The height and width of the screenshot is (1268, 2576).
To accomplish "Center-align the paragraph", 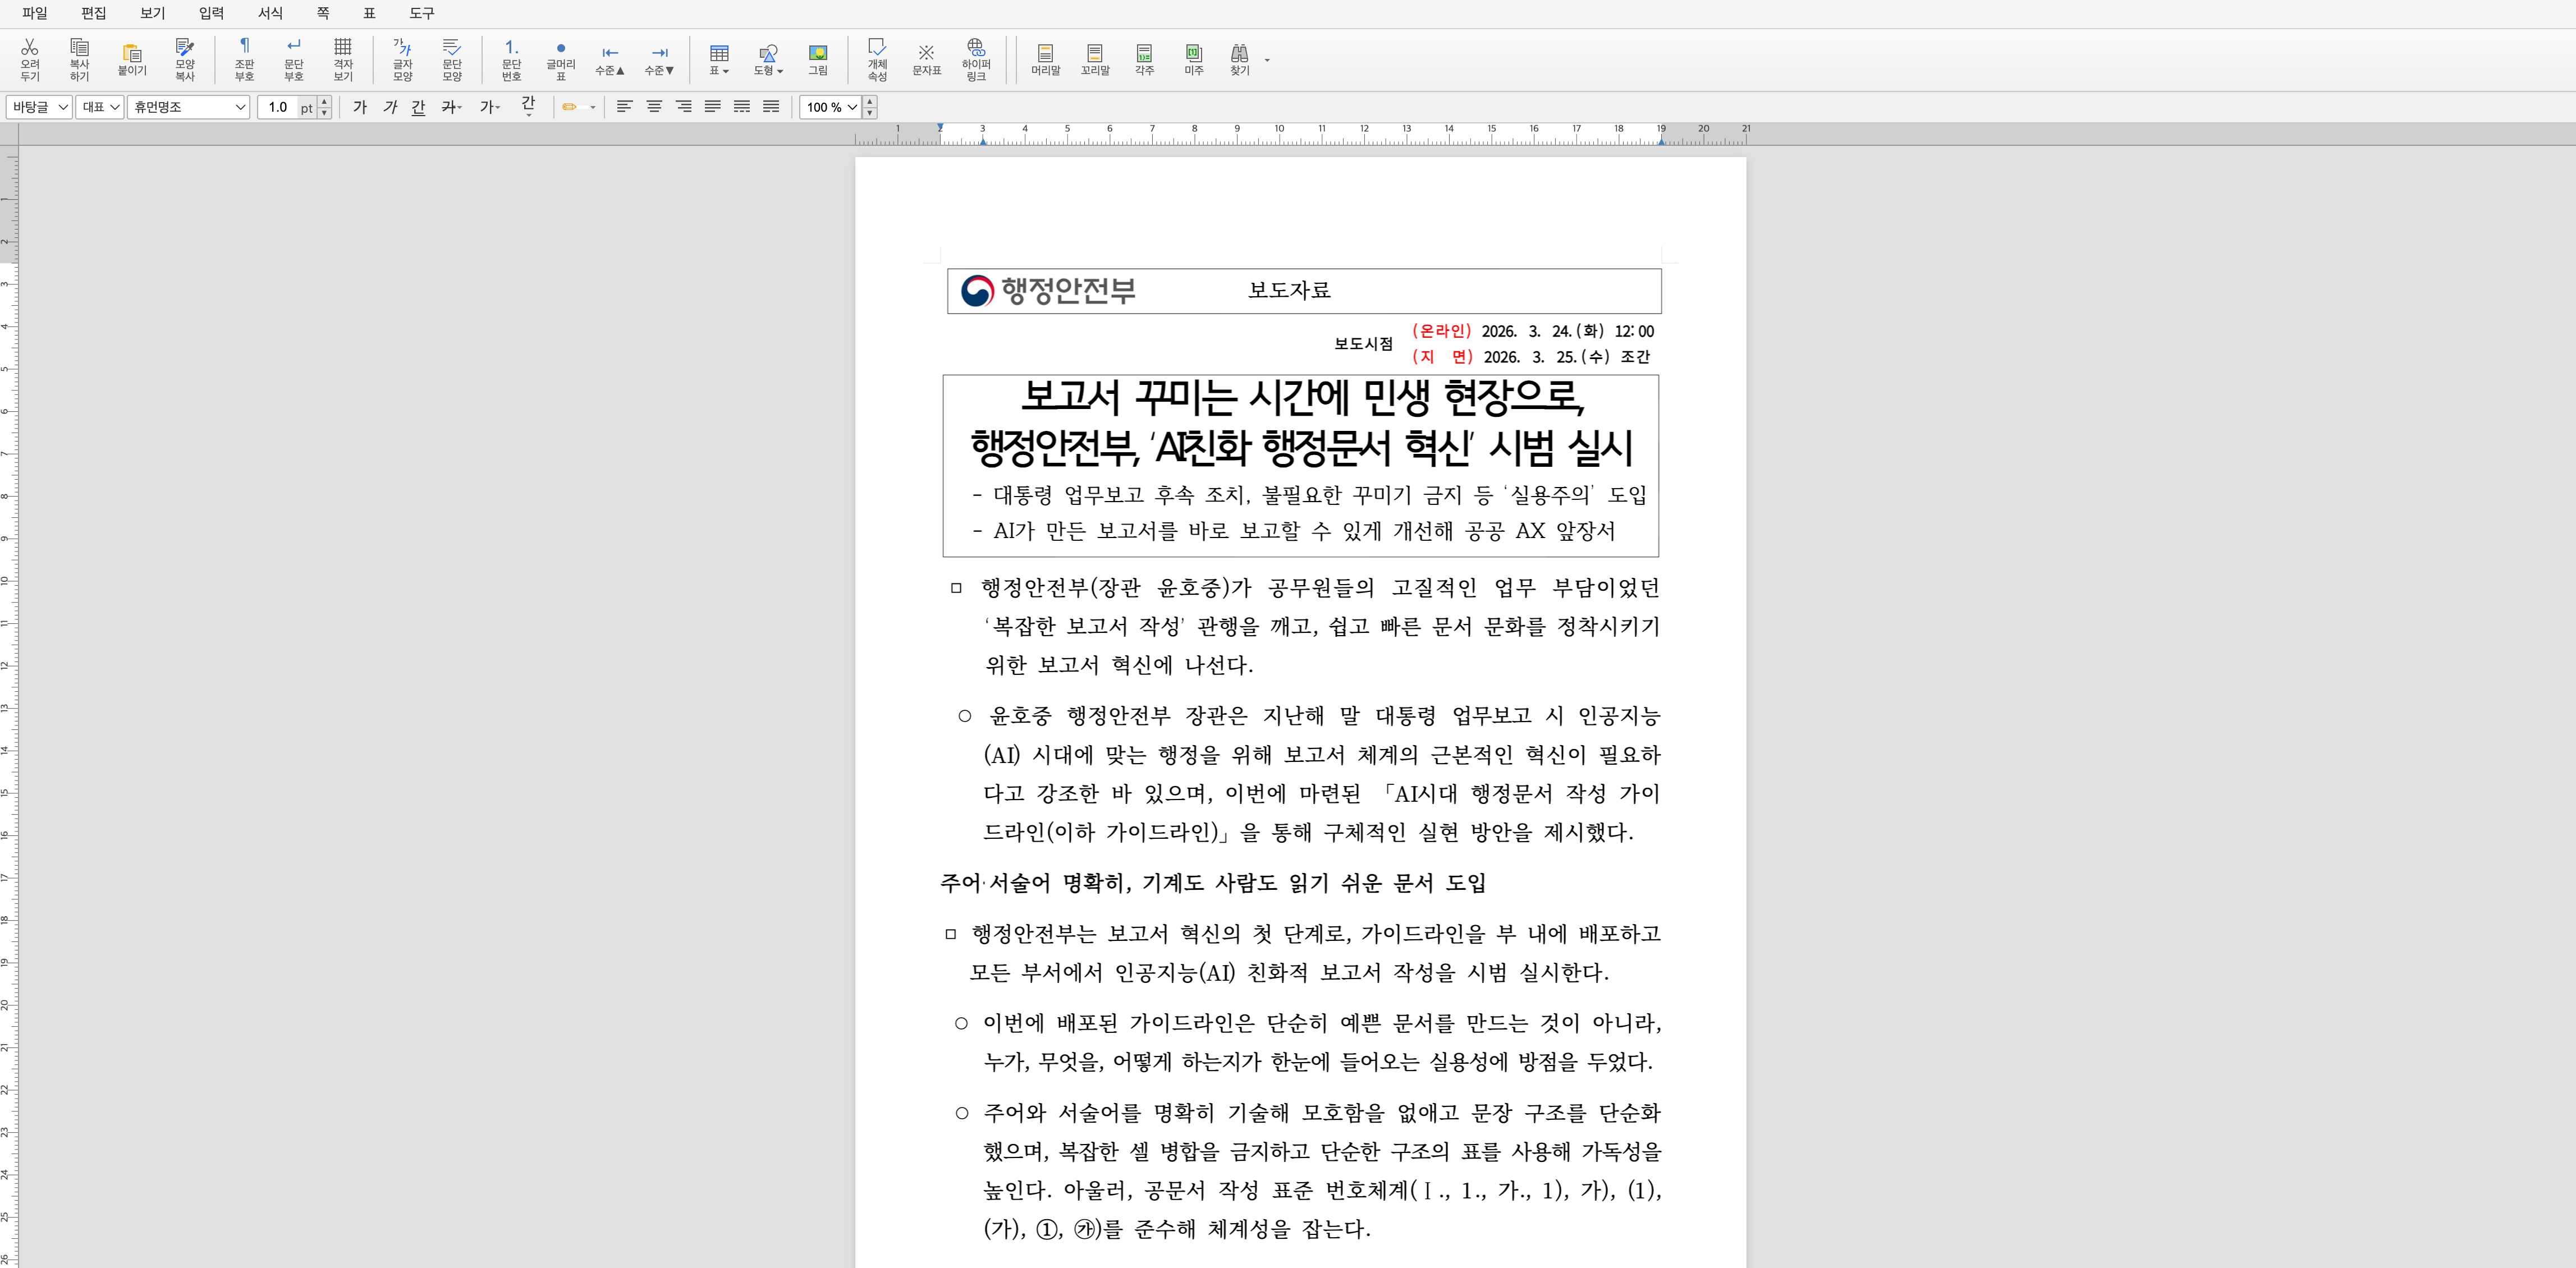I will (x=654, y=107).
